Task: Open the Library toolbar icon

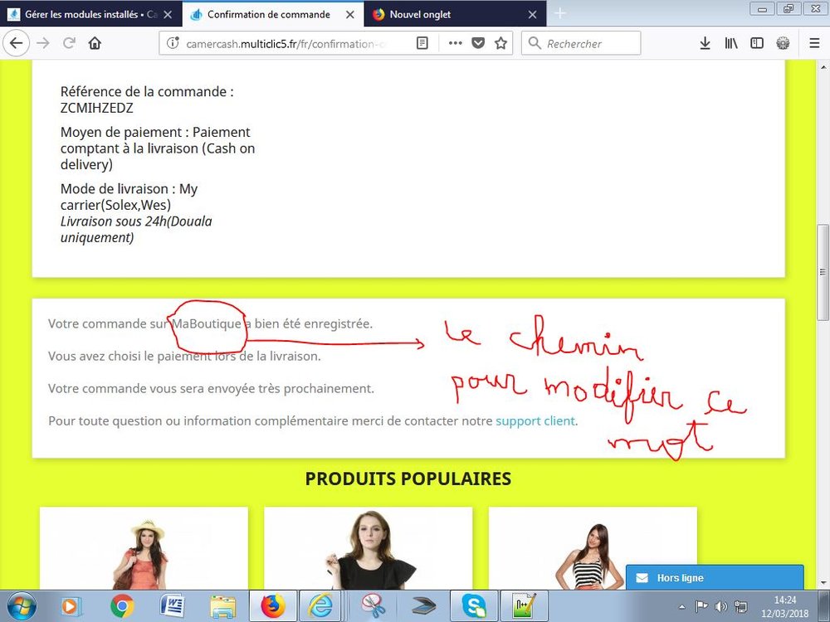Action: 731,42
